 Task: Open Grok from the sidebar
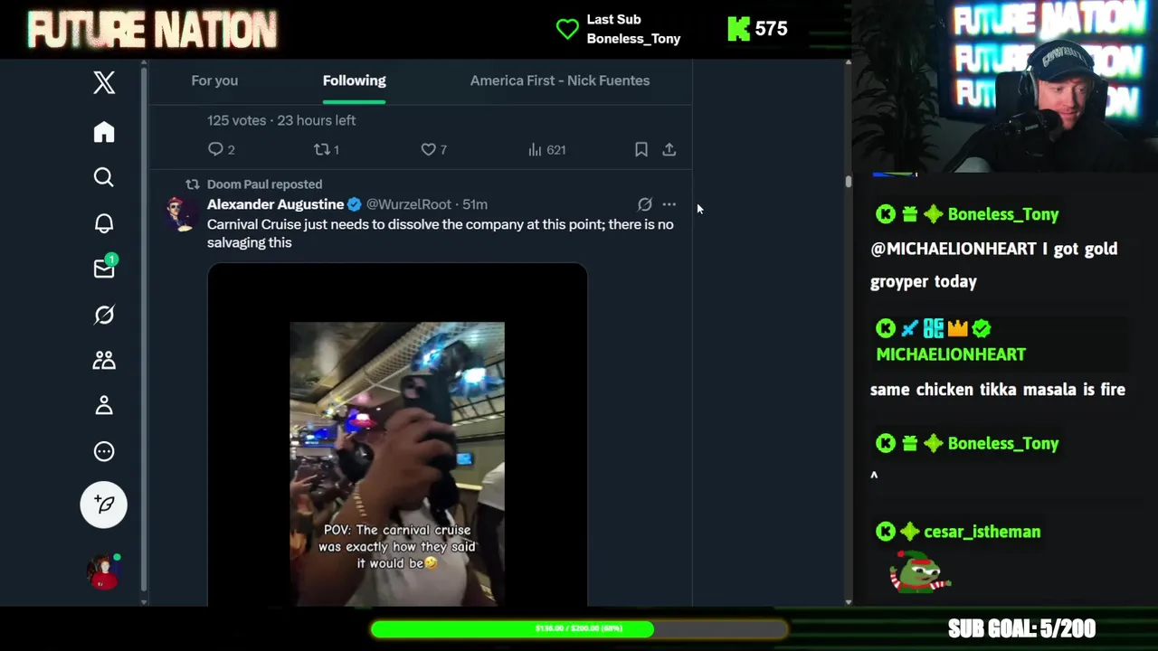pos(104,315)
